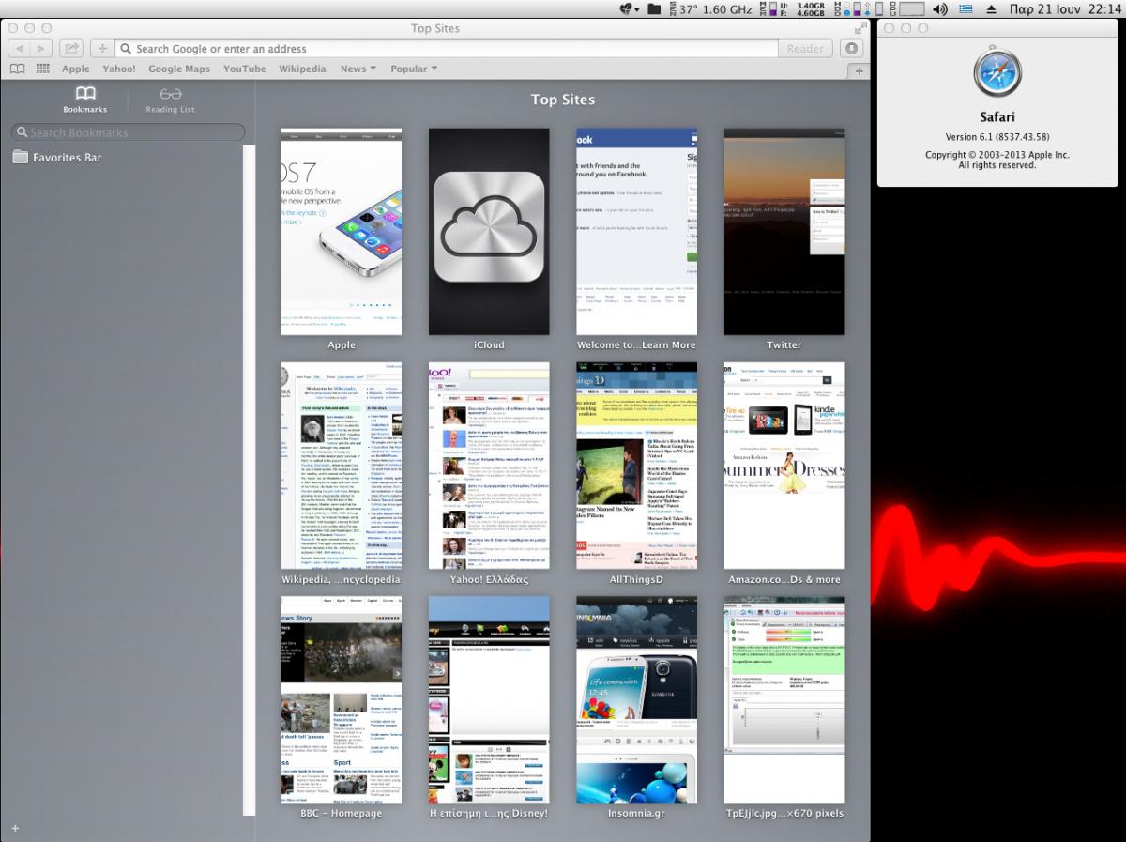Open the Disney Greek site thumbnail

489,699
